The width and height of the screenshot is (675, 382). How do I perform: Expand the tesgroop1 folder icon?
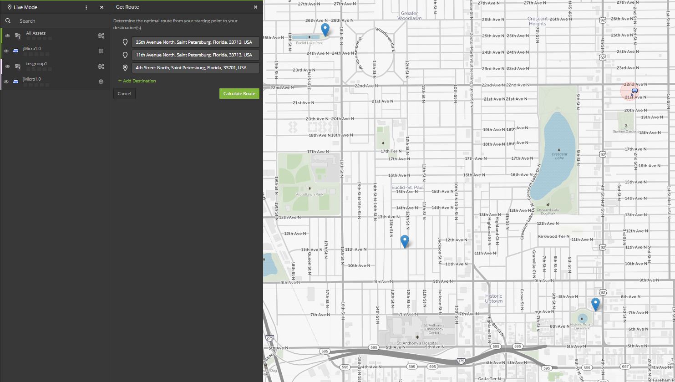pos(18,66)
